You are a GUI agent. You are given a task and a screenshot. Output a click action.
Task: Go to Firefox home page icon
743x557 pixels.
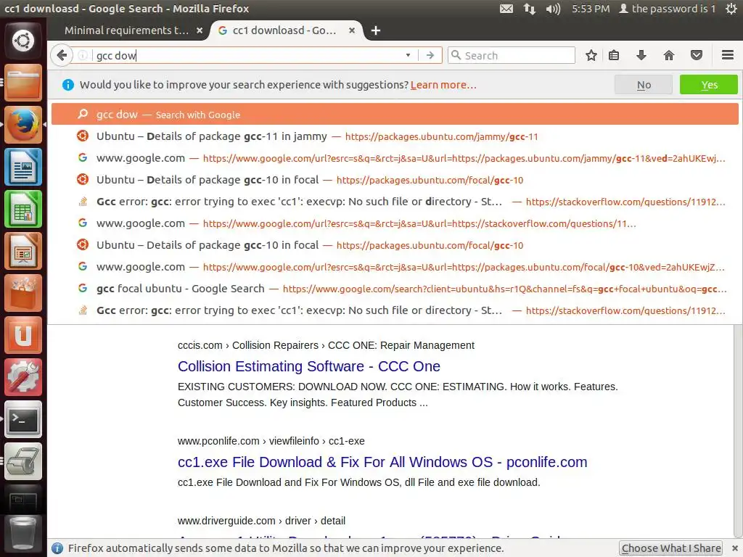click(668, 55)
